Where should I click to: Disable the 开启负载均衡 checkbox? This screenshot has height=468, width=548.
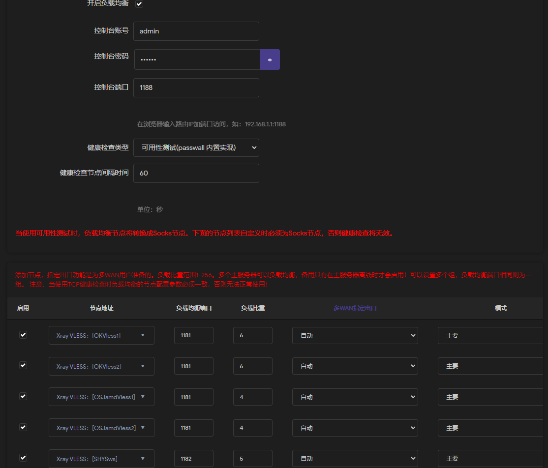pyautogui.click(x=139, y=4)
